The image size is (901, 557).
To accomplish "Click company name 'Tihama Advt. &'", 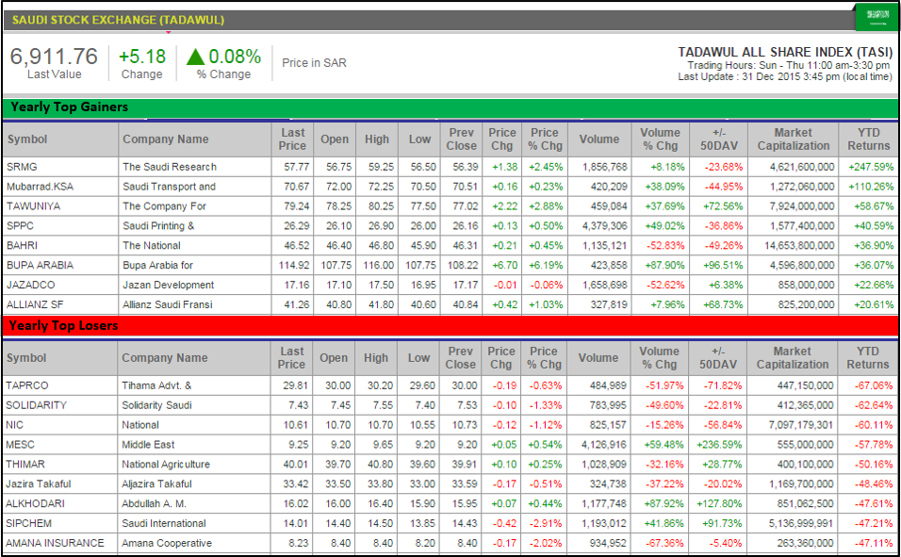I will [156, 385].
